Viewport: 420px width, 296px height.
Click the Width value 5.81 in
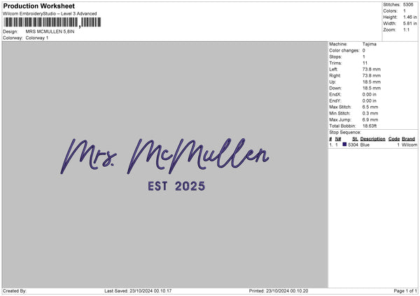[409, 24]
